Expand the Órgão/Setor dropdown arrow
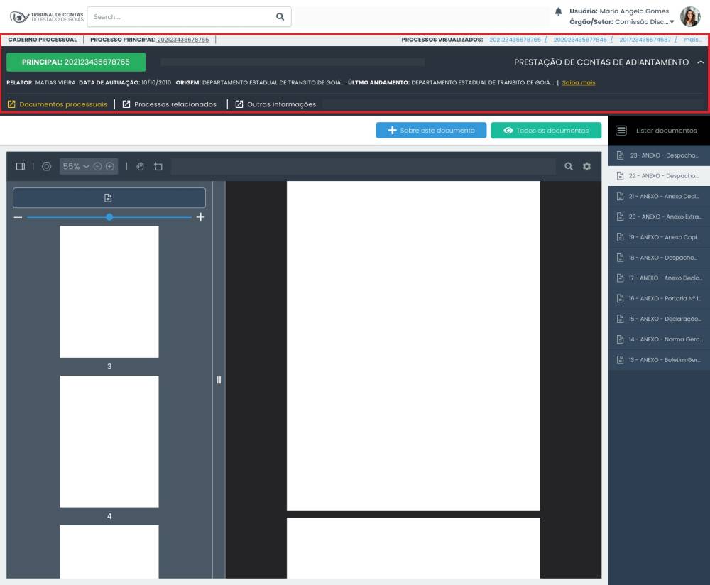Image resolution: width=710 pixels, height=585 pixels. coord(672,22)
